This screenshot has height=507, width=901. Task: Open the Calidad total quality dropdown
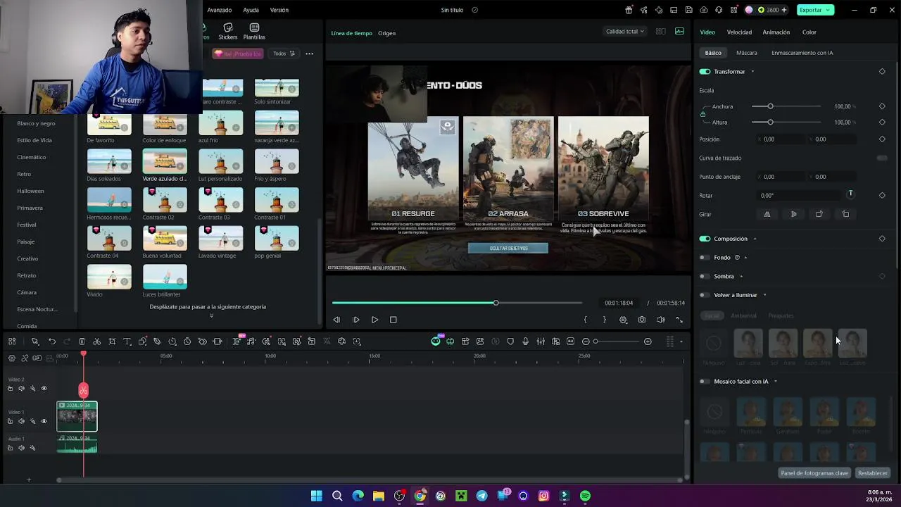point(625,32)
